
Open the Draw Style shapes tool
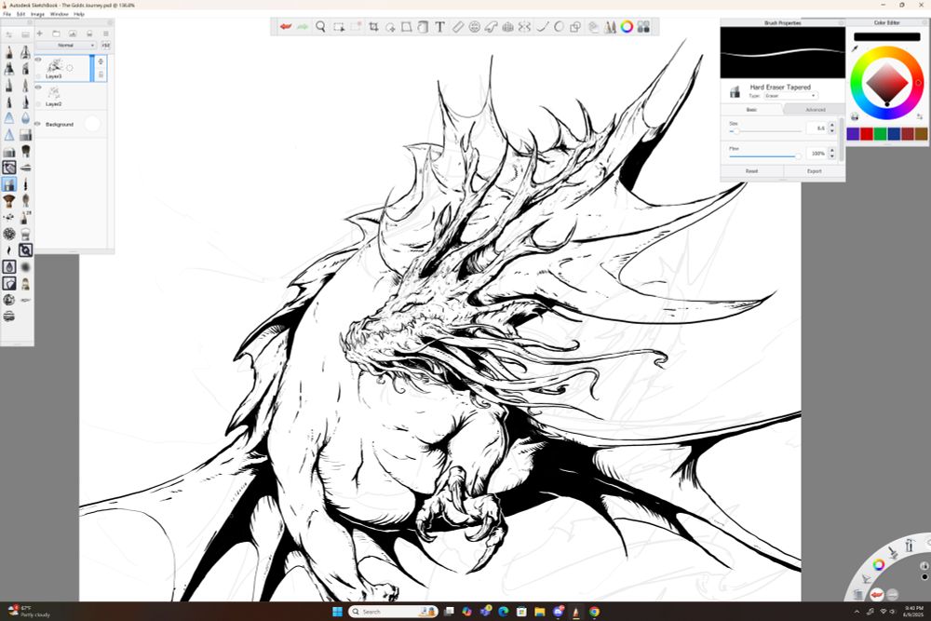tap(575, 27)
